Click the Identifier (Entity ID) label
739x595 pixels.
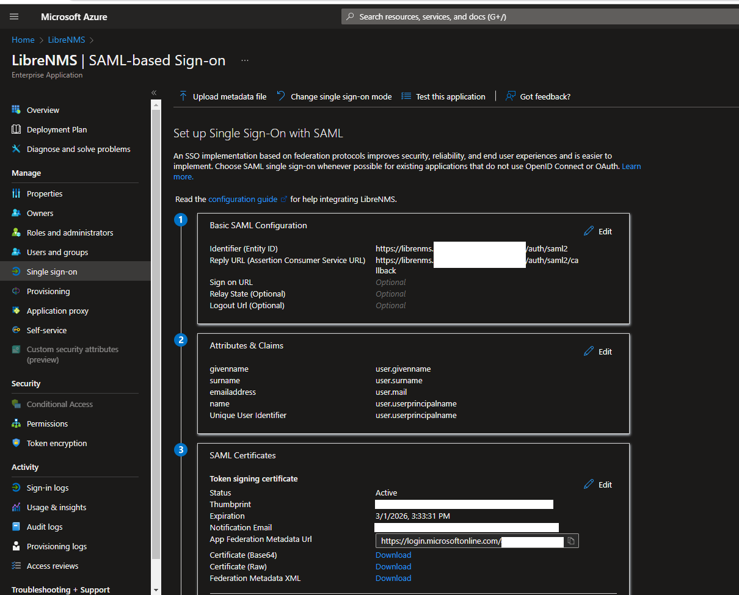point(244,248)
